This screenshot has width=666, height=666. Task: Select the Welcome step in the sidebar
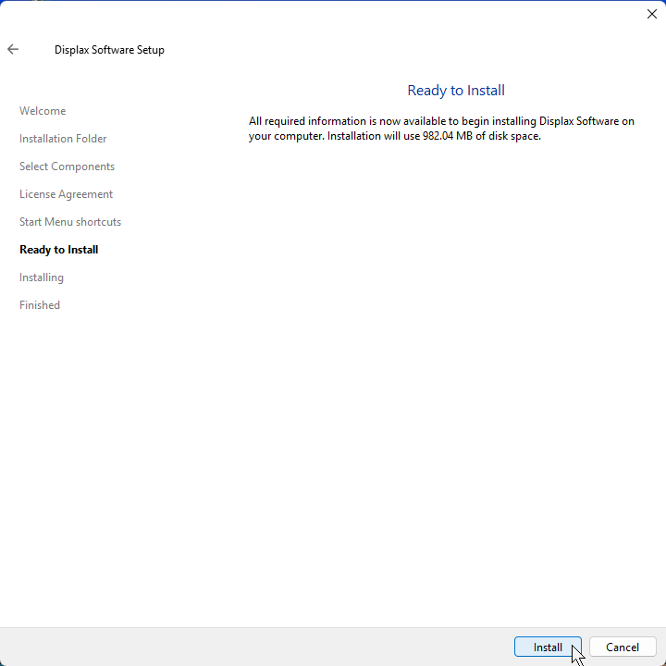point(43,111)
